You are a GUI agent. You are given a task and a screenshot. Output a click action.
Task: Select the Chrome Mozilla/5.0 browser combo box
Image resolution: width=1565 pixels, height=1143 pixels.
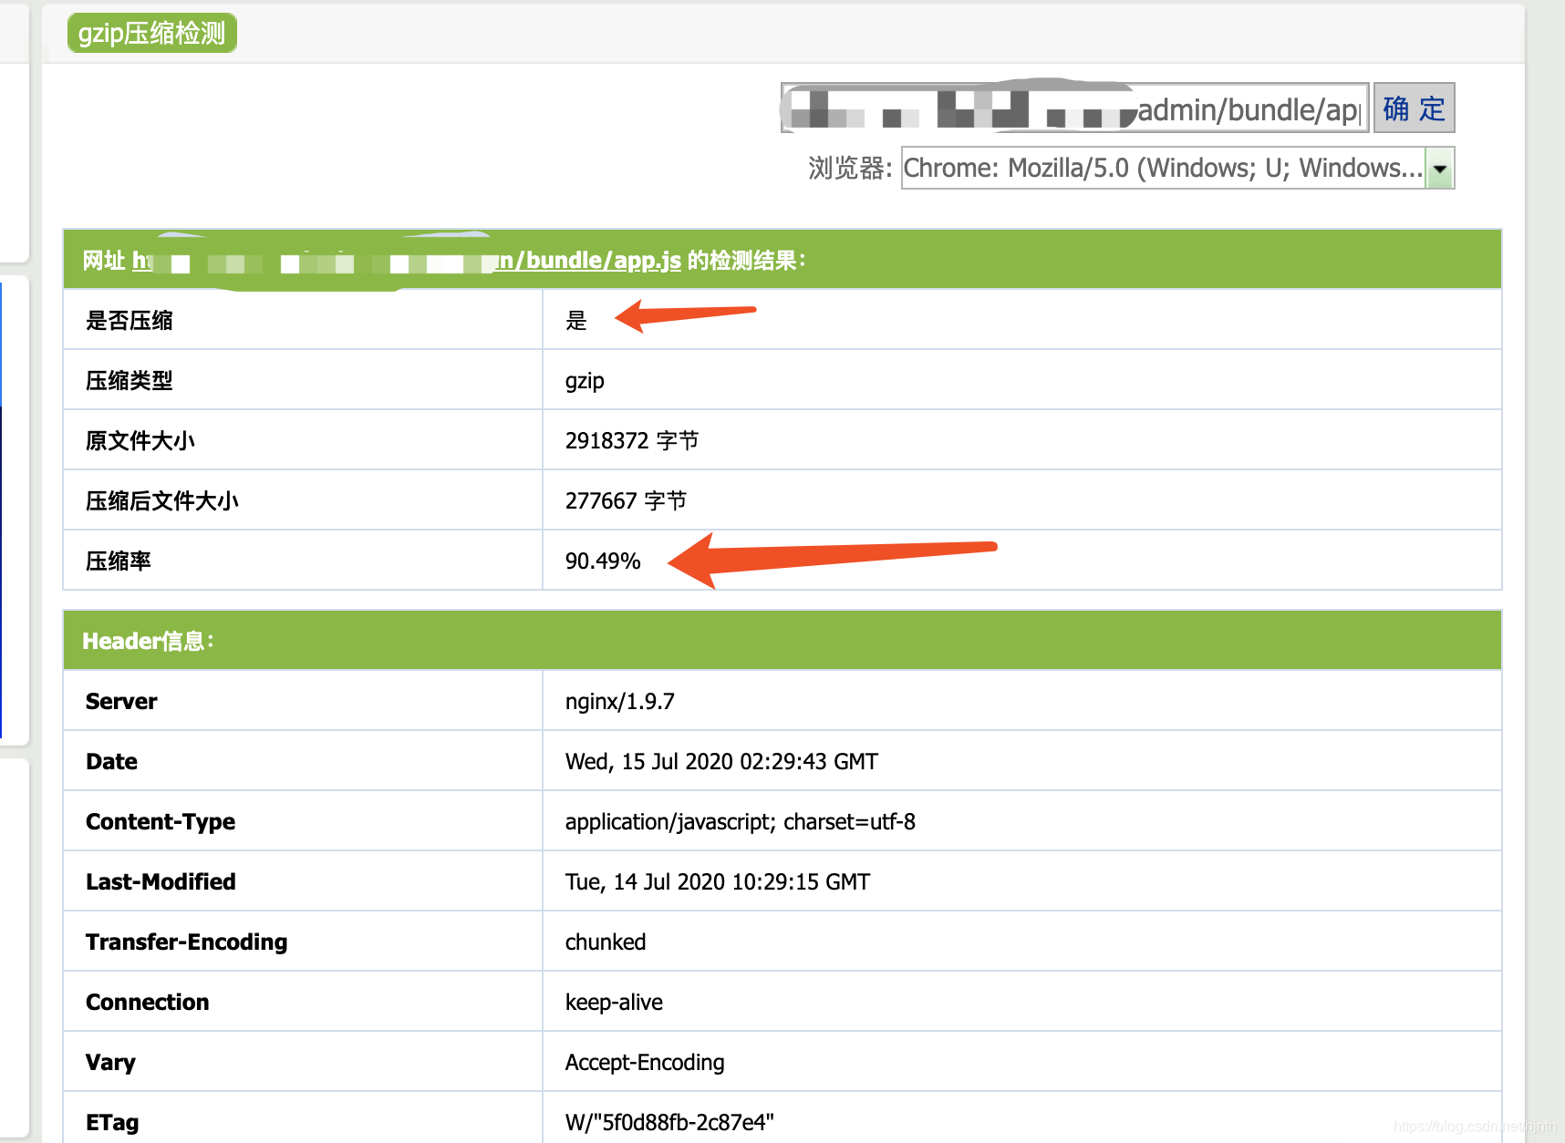(x=1177, y=169)
